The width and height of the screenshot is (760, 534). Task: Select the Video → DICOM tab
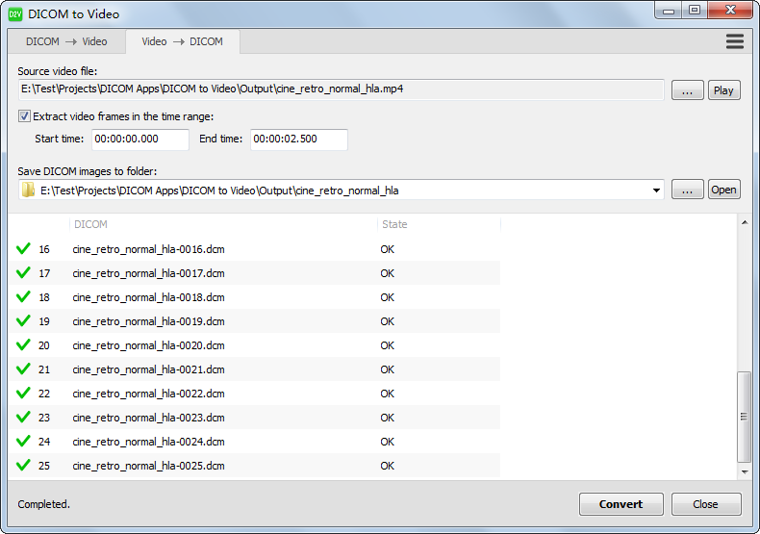[182, 41]
